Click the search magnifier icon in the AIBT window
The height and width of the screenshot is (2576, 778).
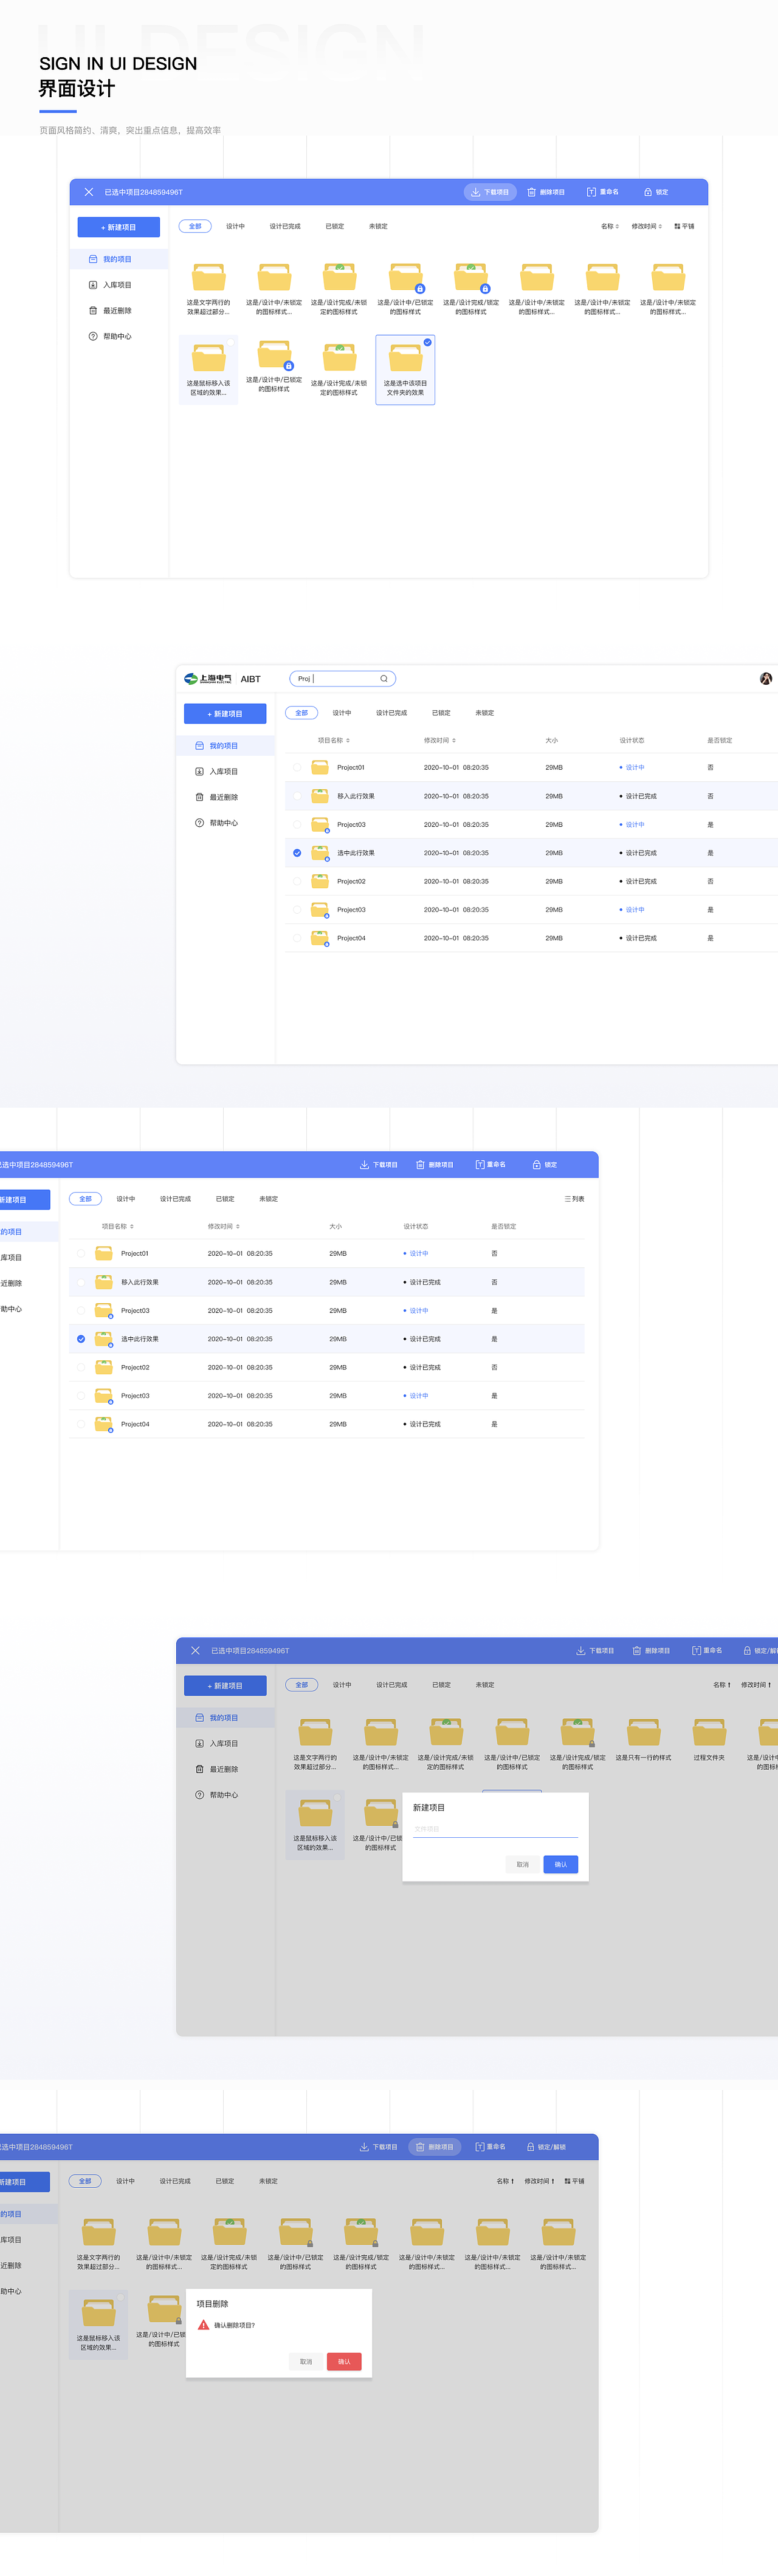pyautogui.click(x=384, y=679)
